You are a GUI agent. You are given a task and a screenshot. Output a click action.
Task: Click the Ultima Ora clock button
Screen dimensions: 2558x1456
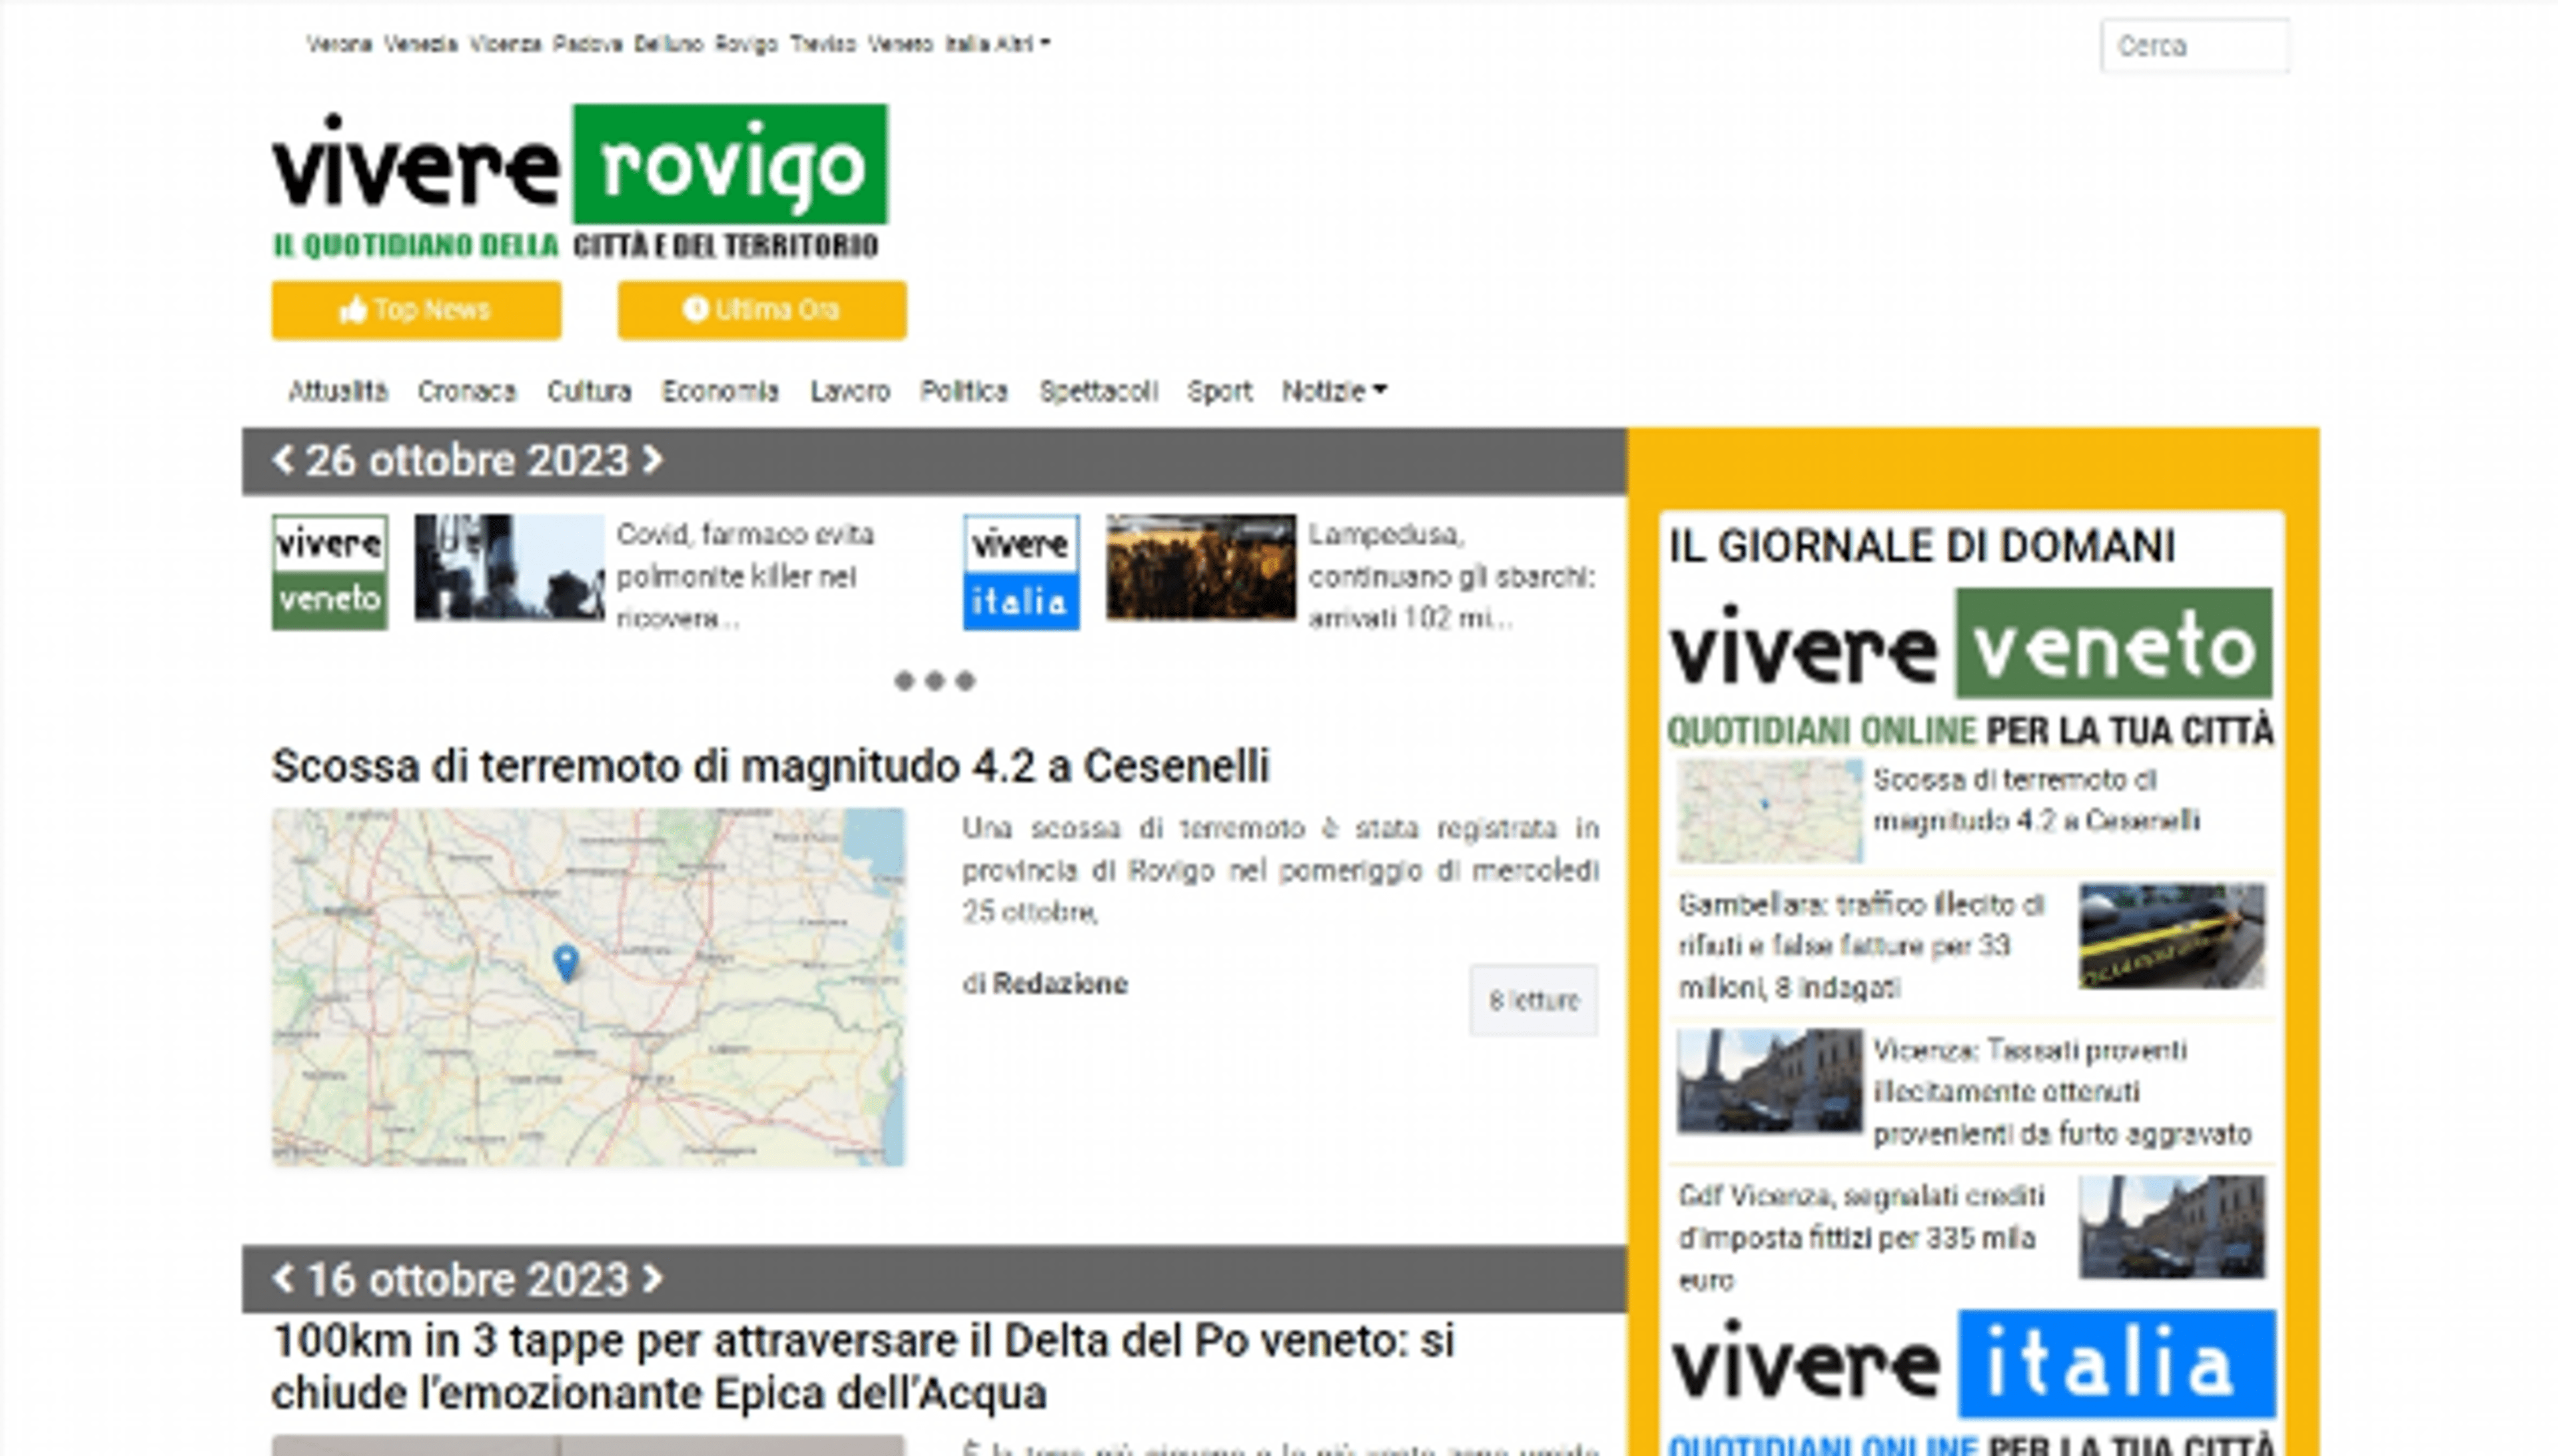coord(762,310)
